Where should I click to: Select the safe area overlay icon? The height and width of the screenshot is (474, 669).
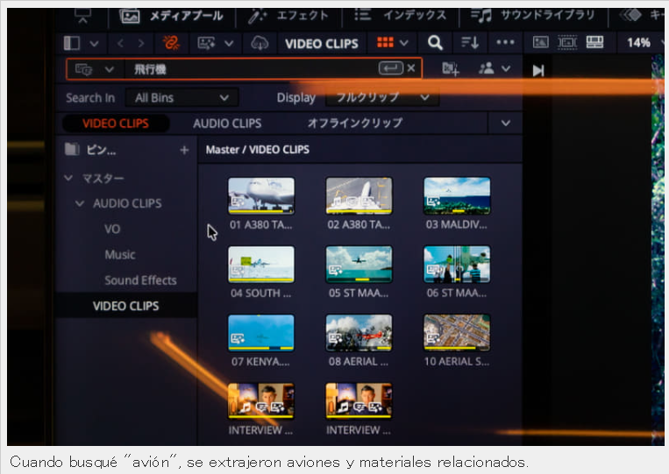click(567, 42)
